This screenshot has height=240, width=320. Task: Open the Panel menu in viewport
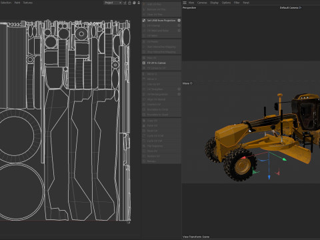[246, 3]
